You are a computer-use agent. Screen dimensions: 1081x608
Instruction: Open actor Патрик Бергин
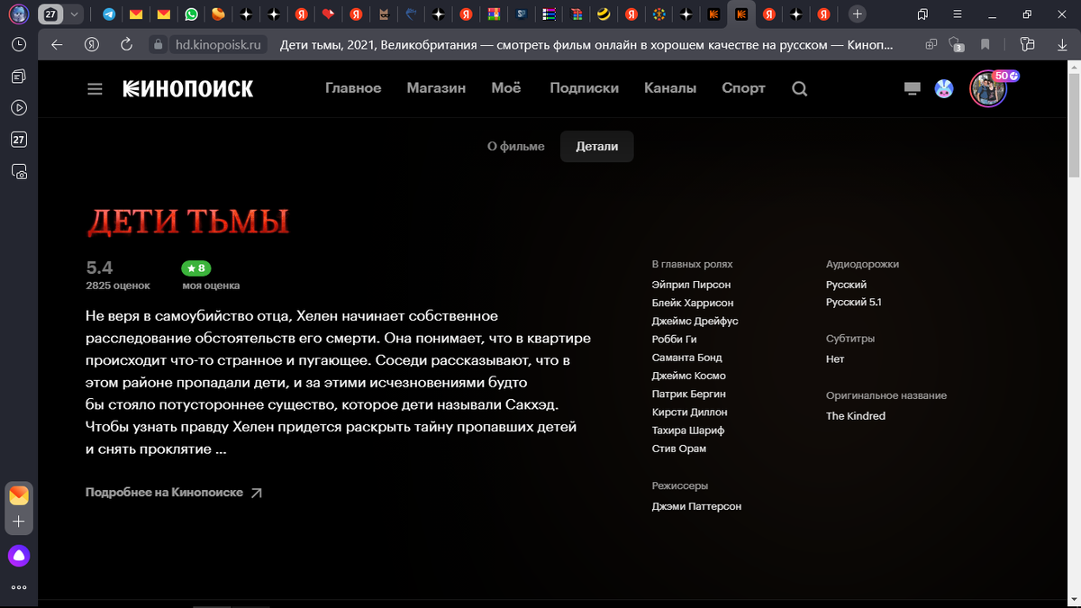pyautogui.click(x=688, y=394)
